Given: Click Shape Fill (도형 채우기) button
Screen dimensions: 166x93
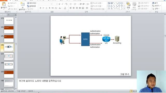Looking at the screenshot, I should coord(144,3).
